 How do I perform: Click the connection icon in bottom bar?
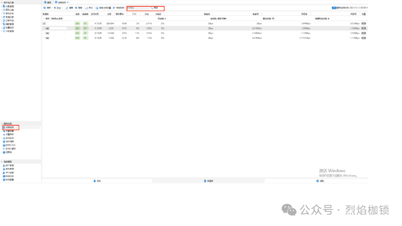(318, 181)
